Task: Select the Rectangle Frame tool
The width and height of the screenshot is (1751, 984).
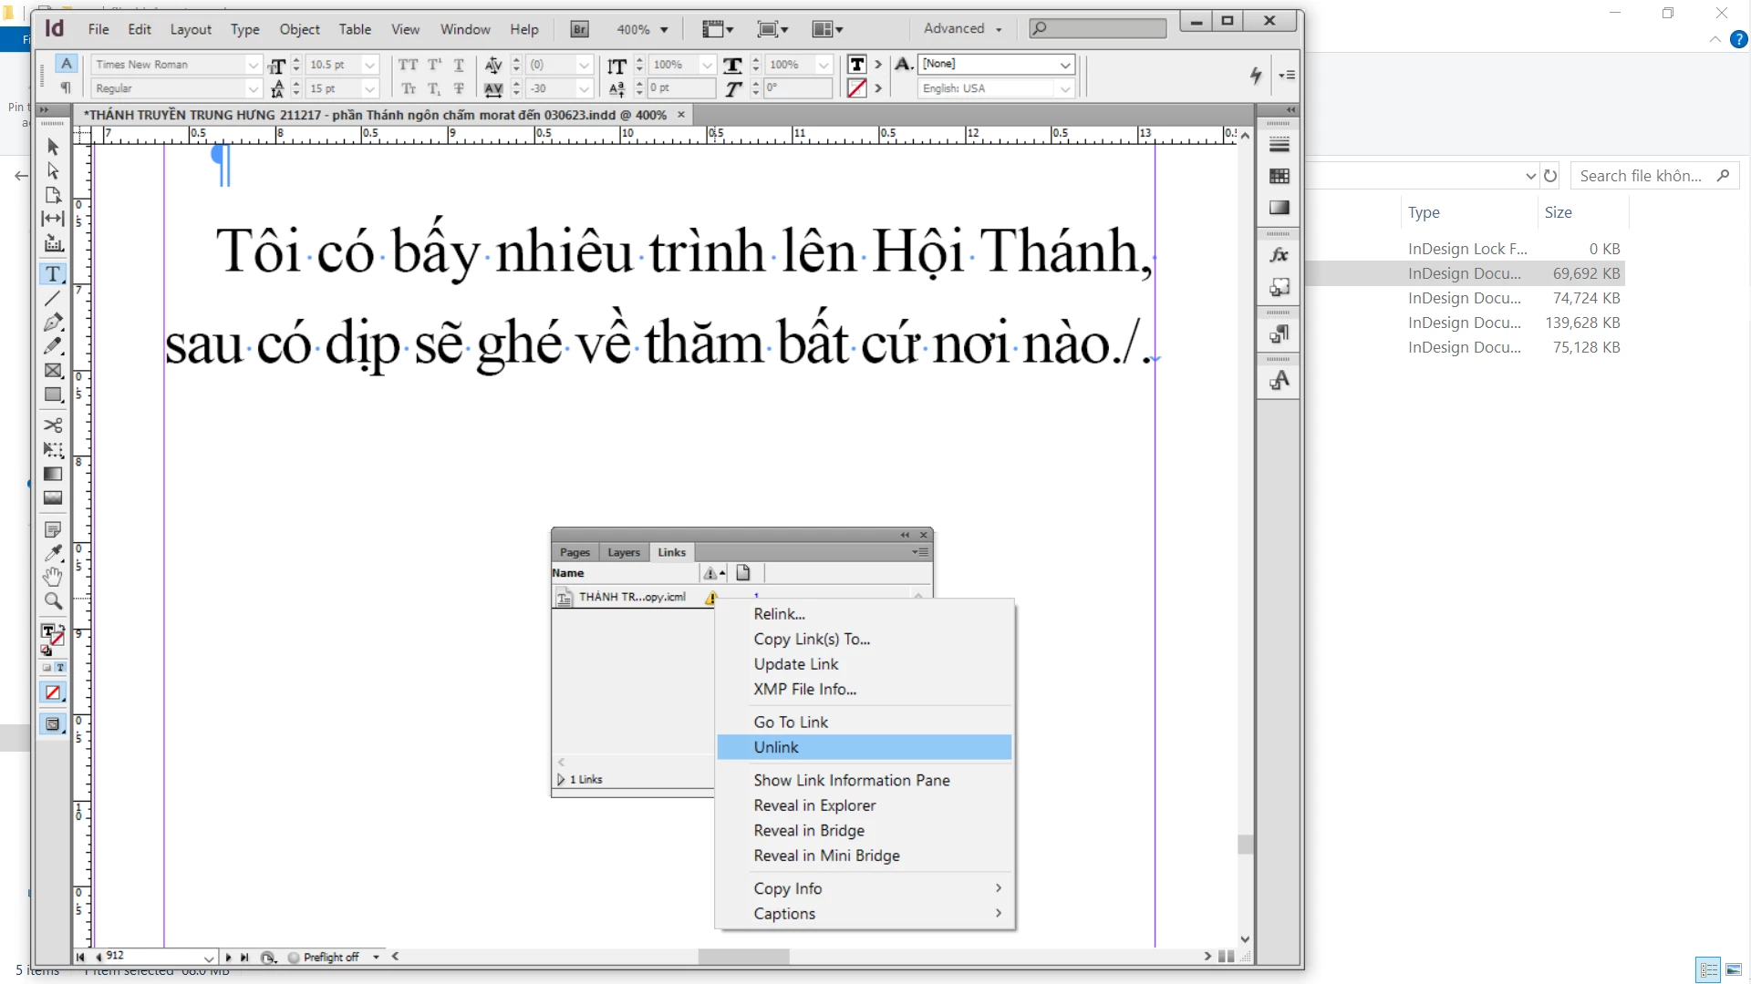Action: 53,371
